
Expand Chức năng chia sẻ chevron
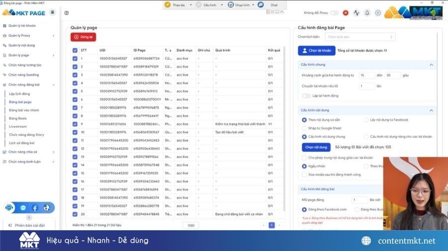pyautogui.click(x=53, y=152)
